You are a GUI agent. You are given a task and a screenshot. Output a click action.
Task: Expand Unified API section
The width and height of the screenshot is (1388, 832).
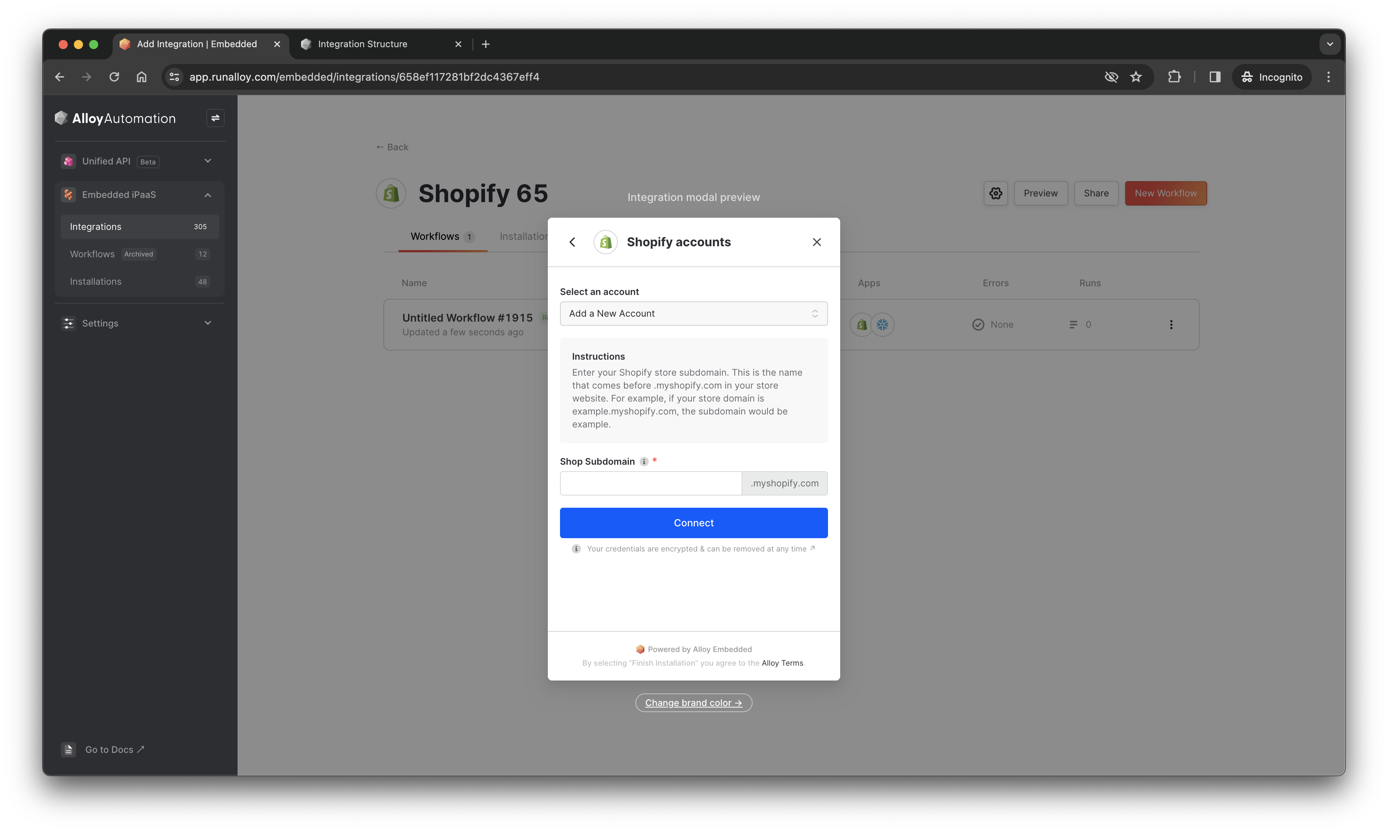click(207, 161)
